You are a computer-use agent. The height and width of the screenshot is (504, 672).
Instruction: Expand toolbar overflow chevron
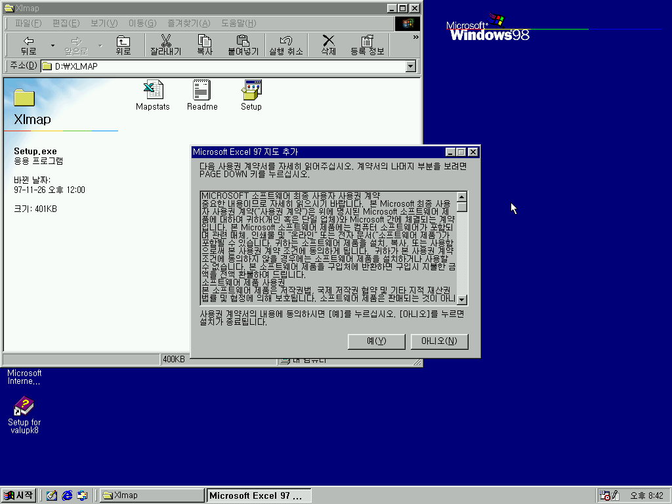[x=415, y=37]
